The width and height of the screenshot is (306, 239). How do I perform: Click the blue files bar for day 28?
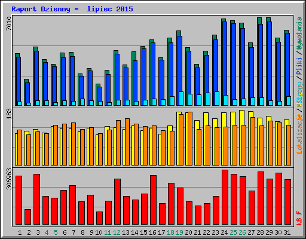pyautogui.click(x=261, y=65)
